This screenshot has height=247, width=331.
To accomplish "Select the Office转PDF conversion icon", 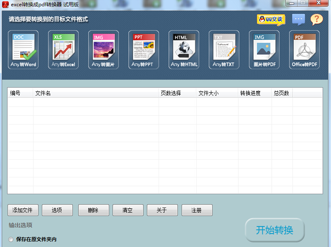I will [x=304, y=50].
